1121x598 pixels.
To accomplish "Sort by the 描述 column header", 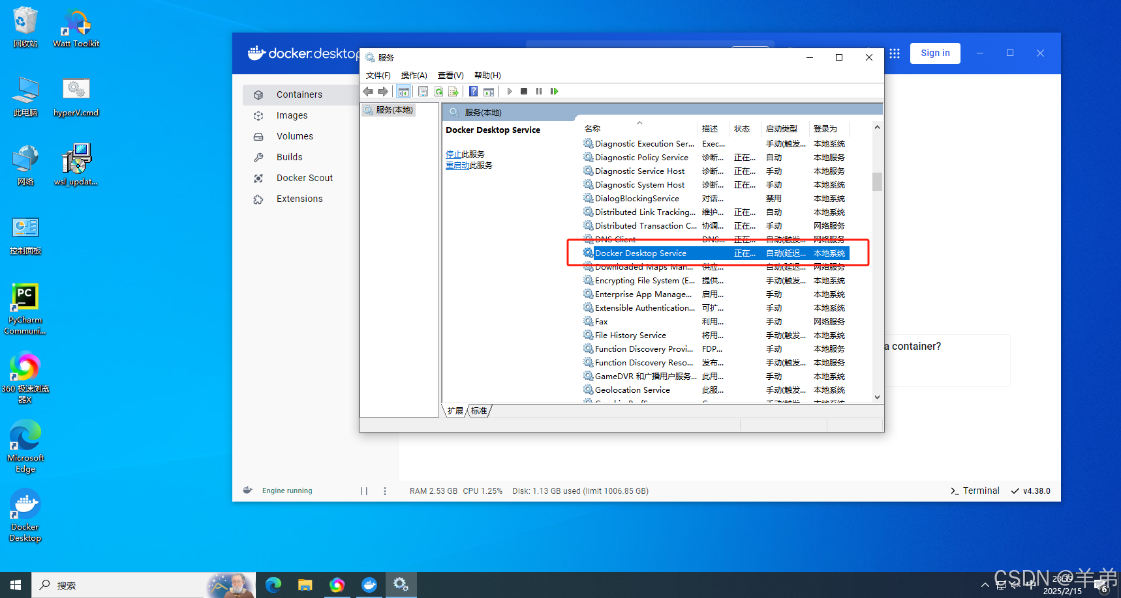I will pos(713,129).
